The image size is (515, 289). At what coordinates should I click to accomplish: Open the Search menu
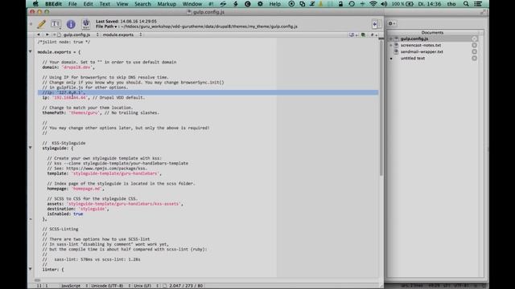(x=142, y=4)
